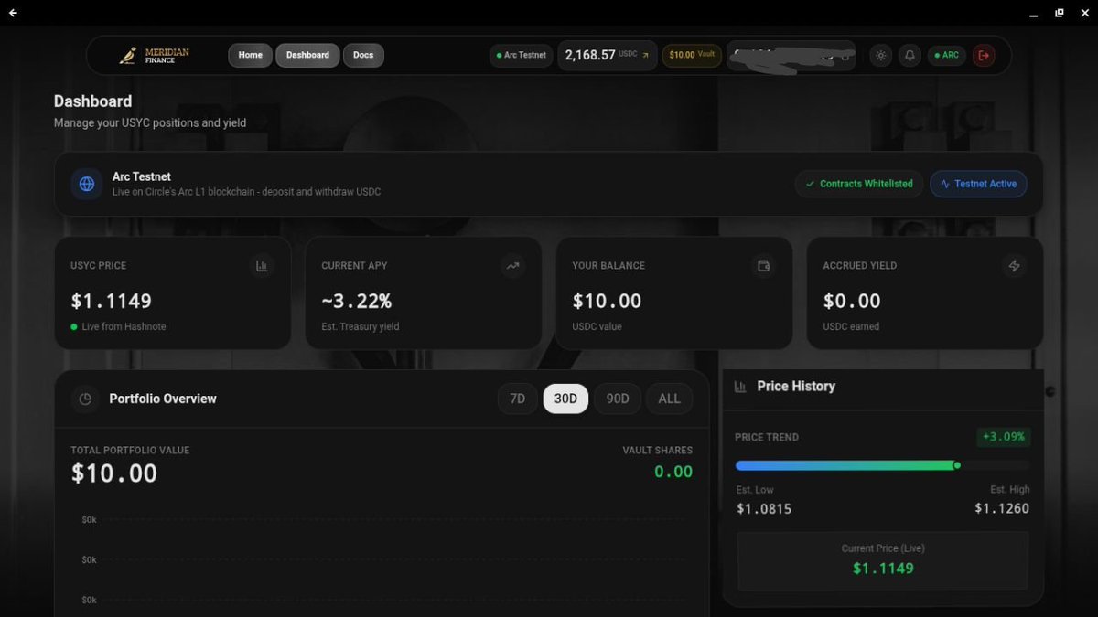
Task: Click the Current APY trend arrow icon
Action: click(512, 266)
